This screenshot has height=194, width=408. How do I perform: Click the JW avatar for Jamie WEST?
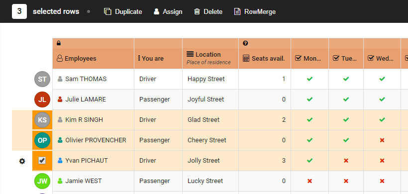coord(42,181)
